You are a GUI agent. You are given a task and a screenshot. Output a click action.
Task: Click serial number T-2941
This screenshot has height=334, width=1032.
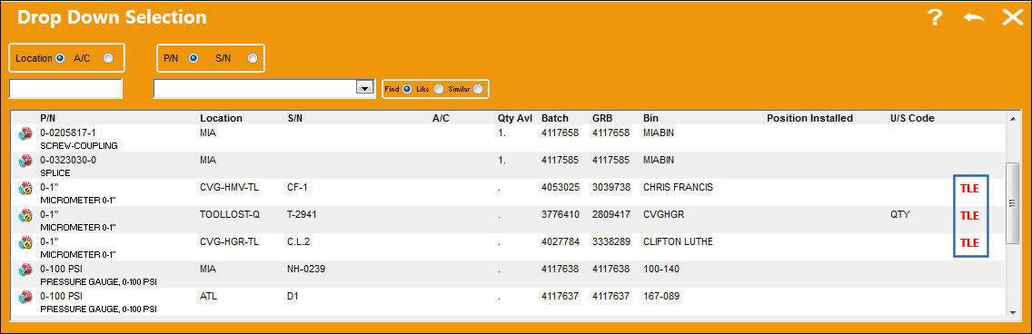pyautogui.click(x=303, y=214)
